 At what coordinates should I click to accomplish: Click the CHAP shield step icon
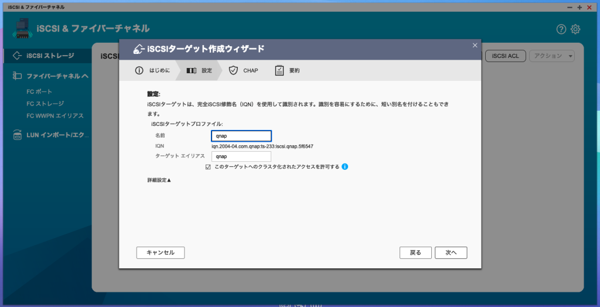point(233,70)
